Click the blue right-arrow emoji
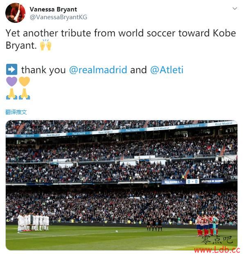This screenshot has width=244, height=254. click(12, 70)
